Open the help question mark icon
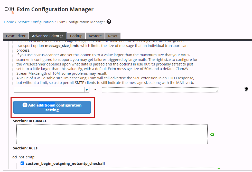Screen dimensions: 252x172 [x=109, y=22]
